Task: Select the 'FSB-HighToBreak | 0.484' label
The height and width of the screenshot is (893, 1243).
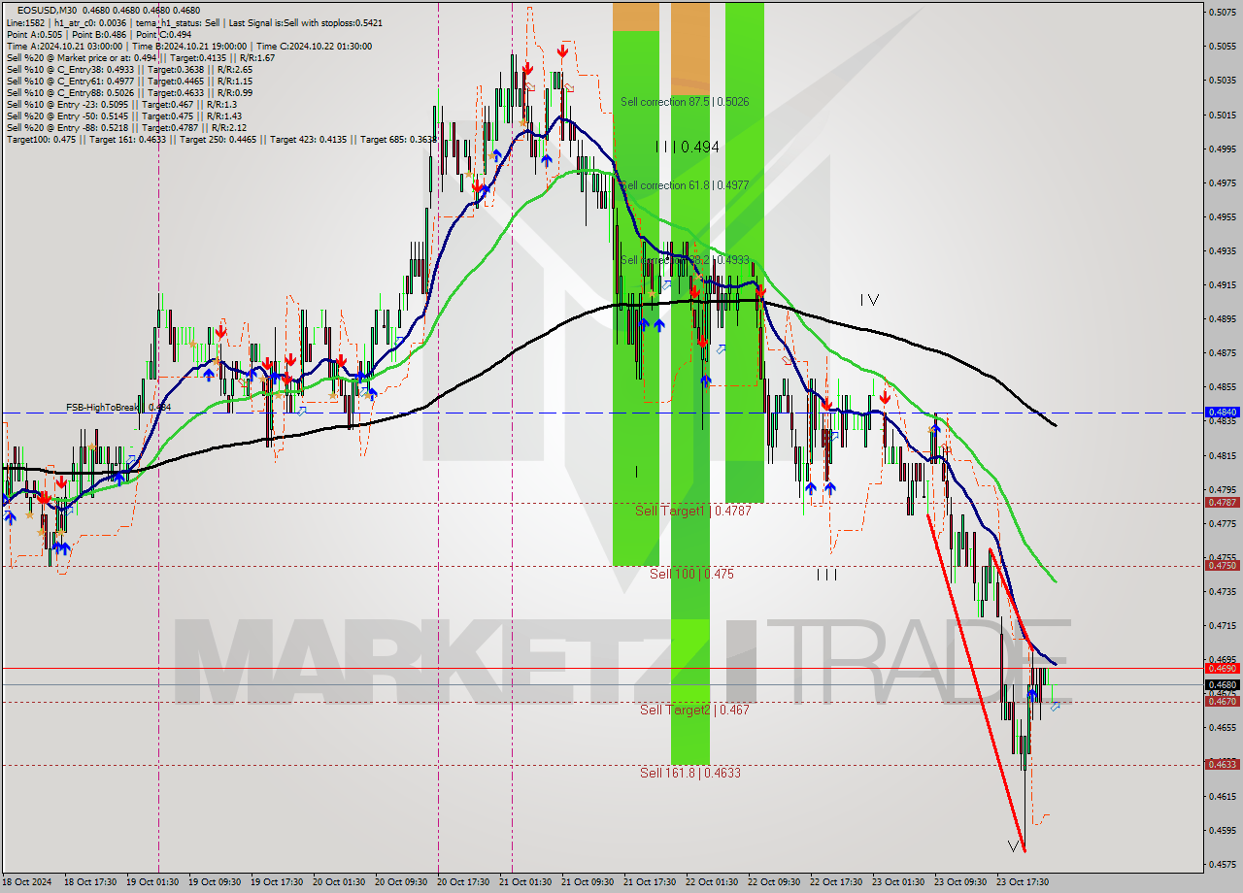Action: coord(118,407)
